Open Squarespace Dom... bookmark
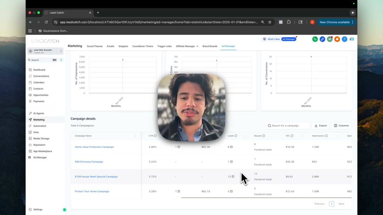This screenshot has height=215, width=383. (x=53, y=31)
